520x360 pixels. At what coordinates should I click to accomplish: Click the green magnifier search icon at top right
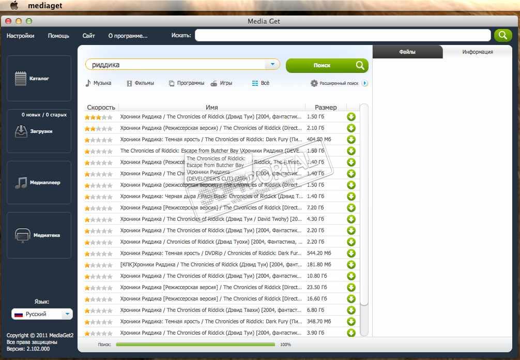(x=503, y=35)
